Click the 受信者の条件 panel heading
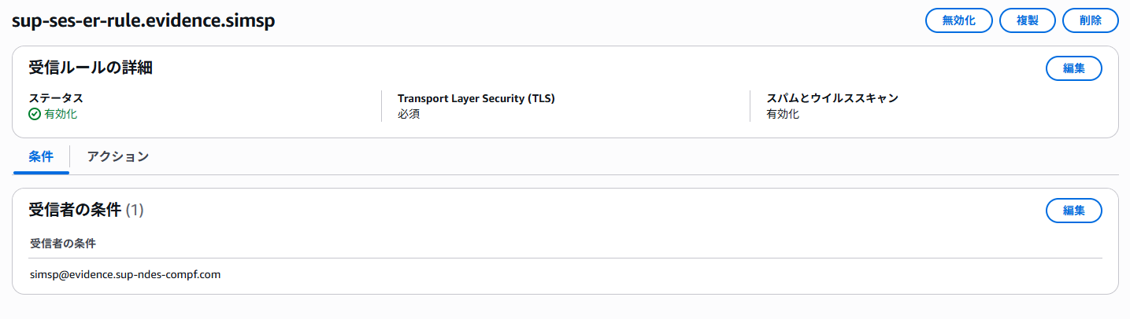Image resolution: width=1130 pixels, height=319 pixels. (x=75, y=210)
